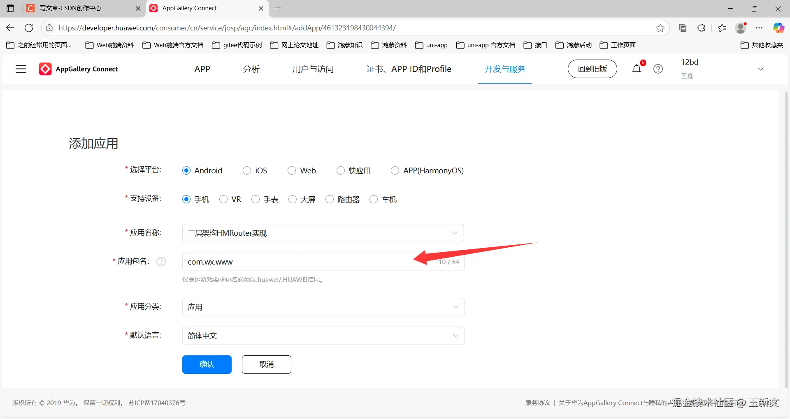Open the 其他收藏夹 folder
Viewport: 790px width, 419px height.
click(x=762, y=45)
